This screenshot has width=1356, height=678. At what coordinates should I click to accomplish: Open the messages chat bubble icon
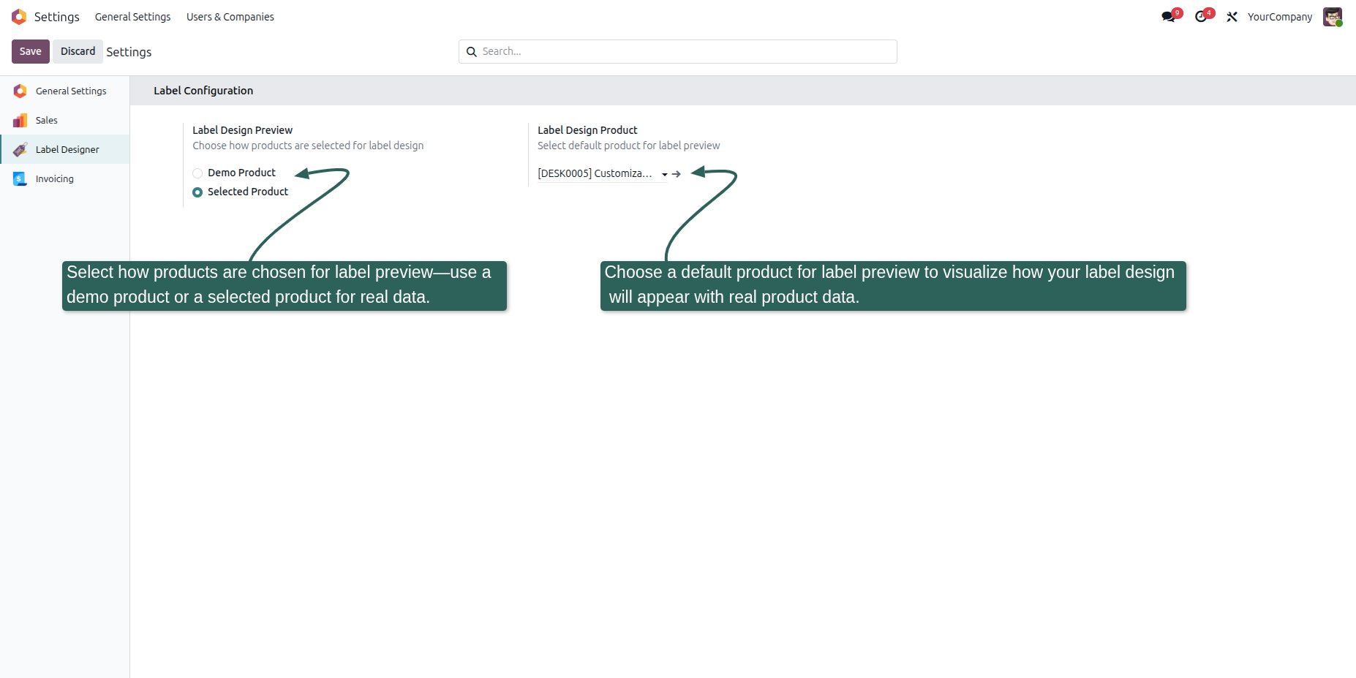[x=1168, y=17]
